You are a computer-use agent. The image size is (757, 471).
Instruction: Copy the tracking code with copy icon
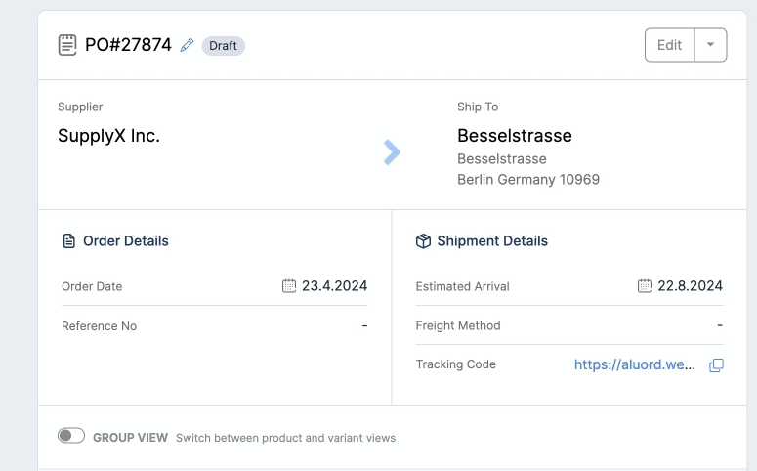point(716,365)
